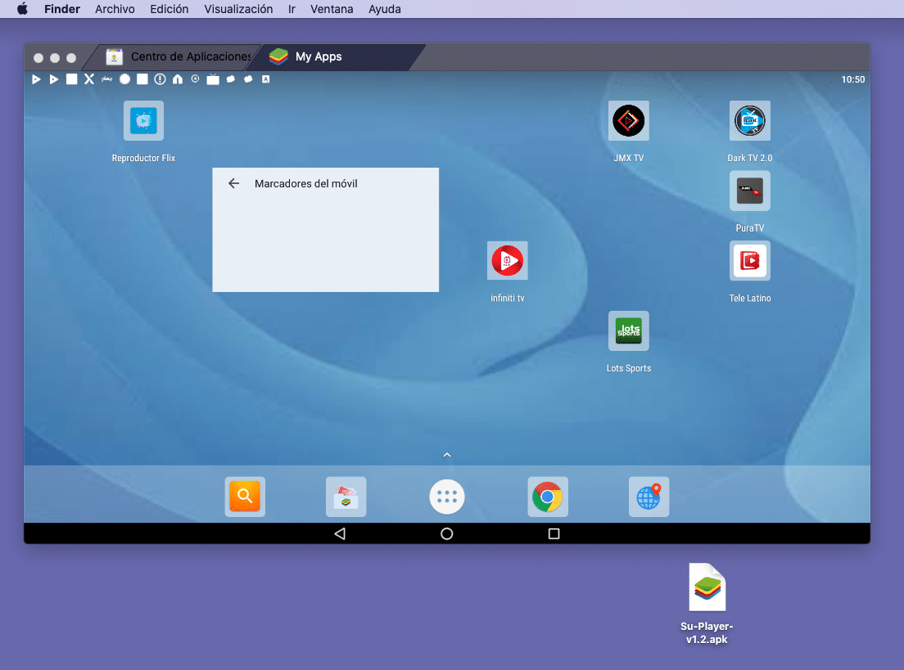
Task: Select the Su-Player-v1.2.apk file on the desktop
Action: pos(706,587)
